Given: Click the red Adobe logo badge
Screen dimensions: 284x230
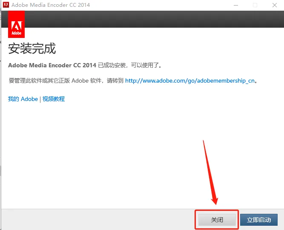Looking at the screenshot, I should 16,24.
